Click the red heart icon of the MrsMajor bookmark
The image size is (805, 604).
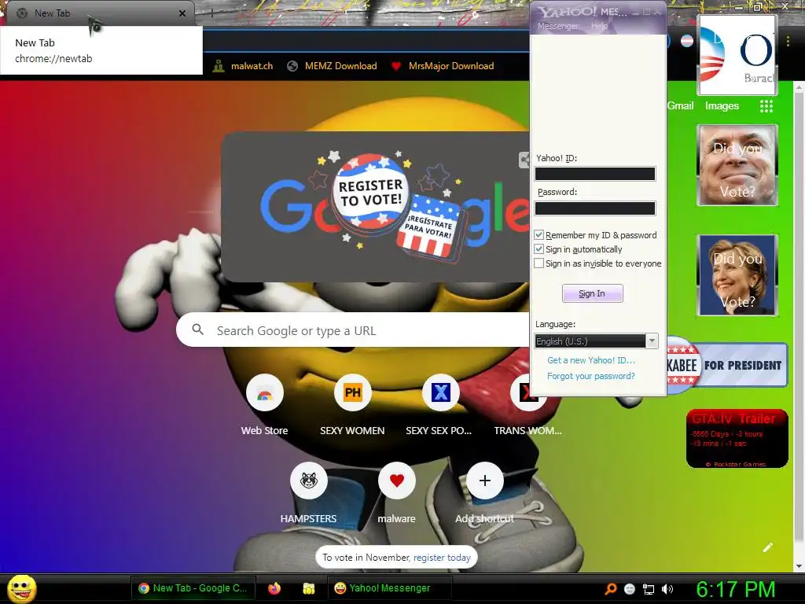click(396, 66)
